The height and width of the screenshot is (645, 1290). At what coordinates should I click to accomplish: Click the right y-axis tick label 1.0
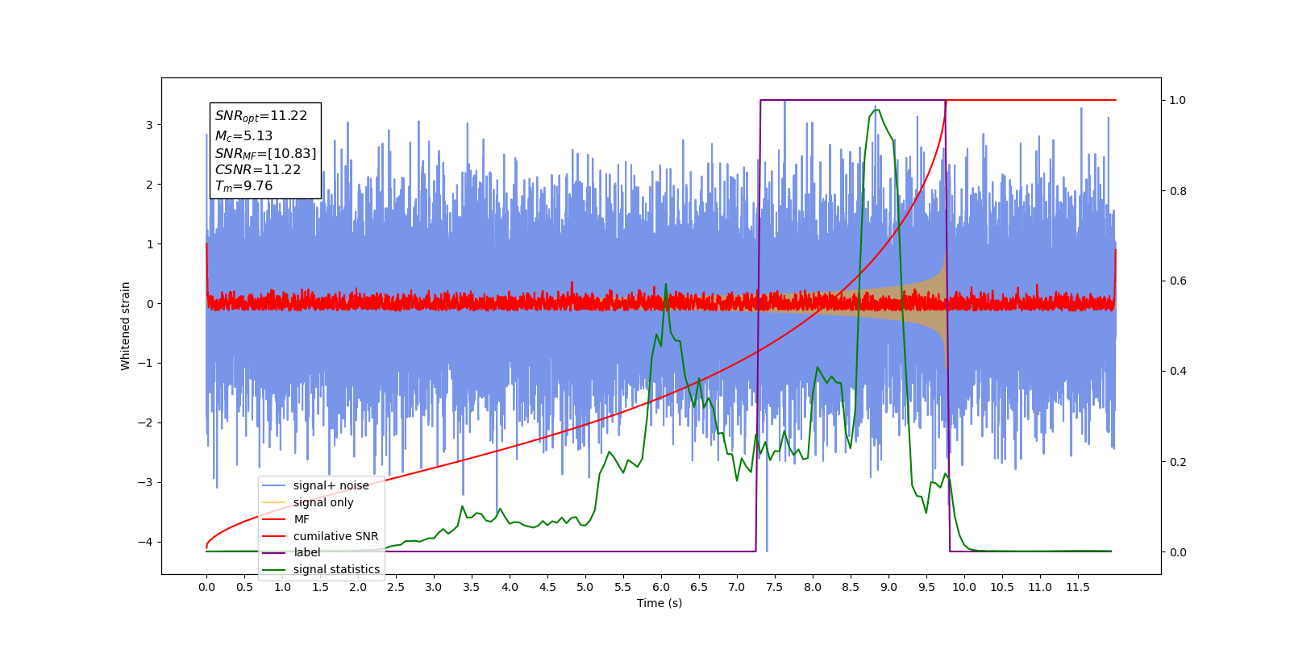click(1178, 101)
